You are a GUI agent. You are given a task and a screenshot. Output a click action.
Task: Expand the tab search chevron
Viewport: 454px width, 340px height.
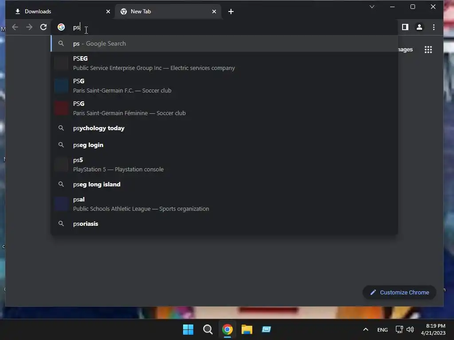tap(372, 7)
